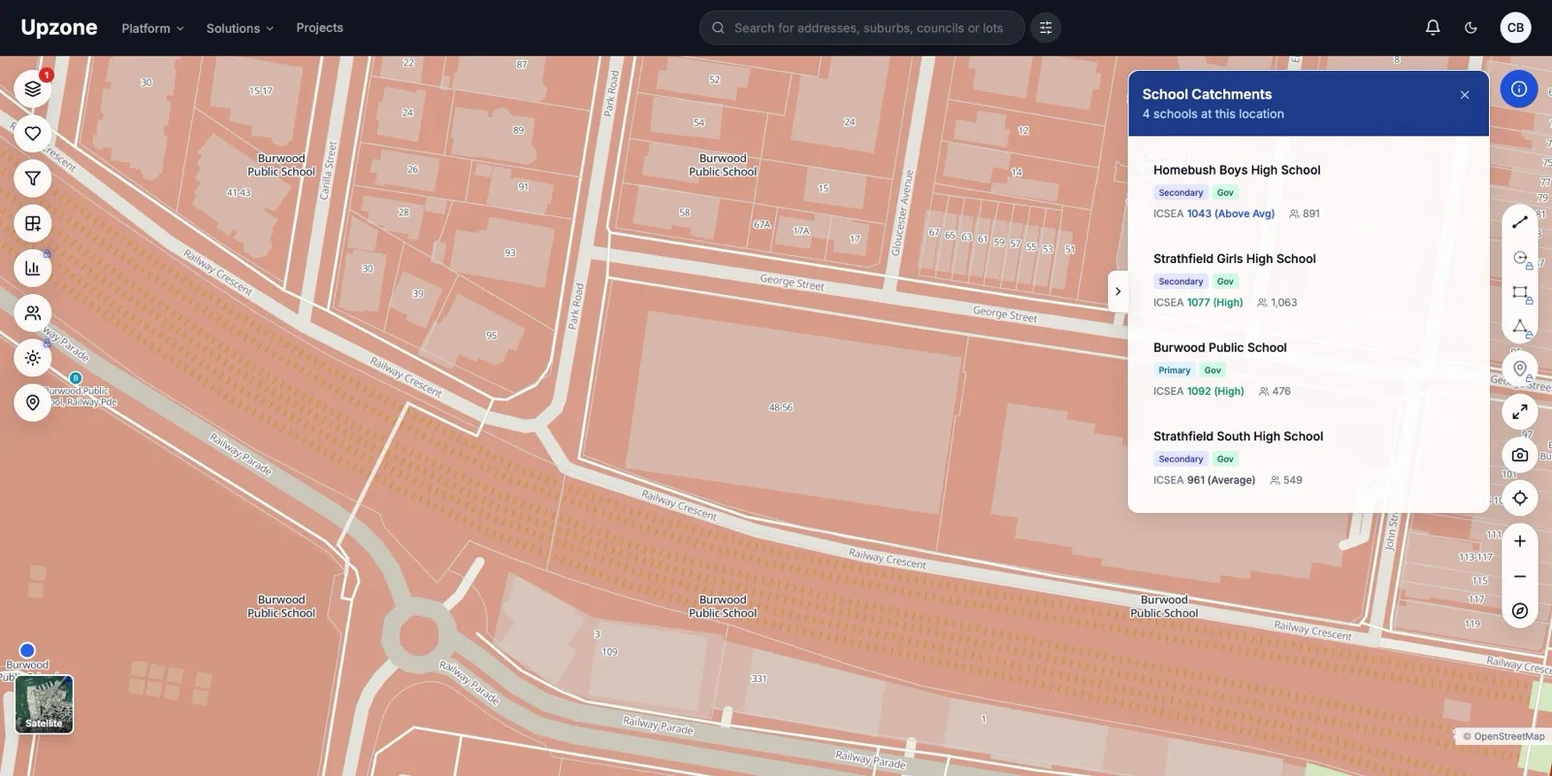Click lot 48-56 on the map
Screen dimensions: 1552x776
tap(781, 407)
